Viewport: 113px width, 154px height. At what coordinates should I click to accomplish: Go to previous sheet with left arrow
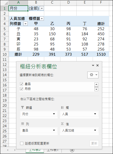(8, 150)
